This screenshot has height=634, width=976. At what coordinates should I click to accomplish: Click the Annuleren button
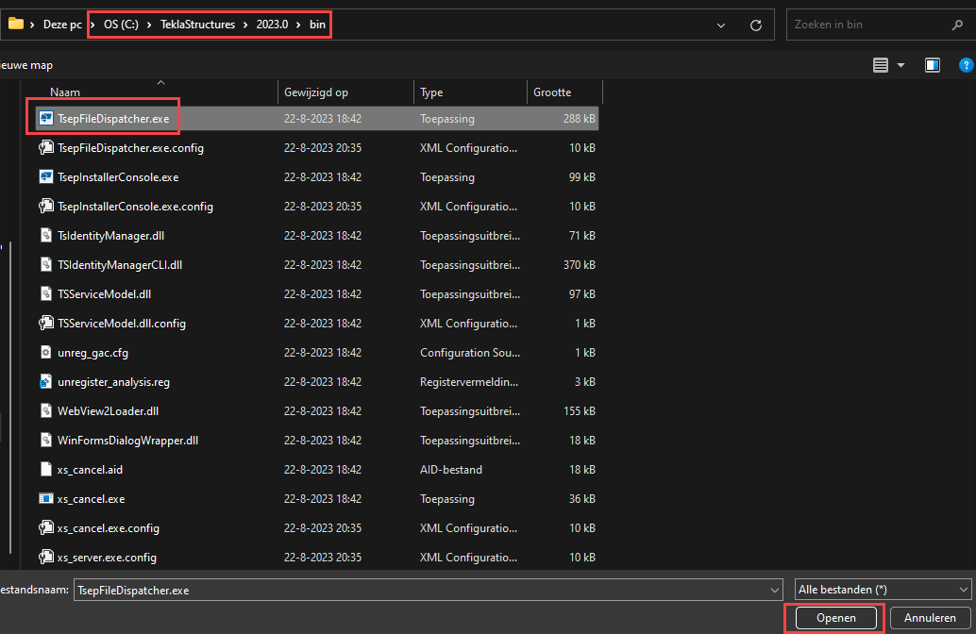pos(930,618)
